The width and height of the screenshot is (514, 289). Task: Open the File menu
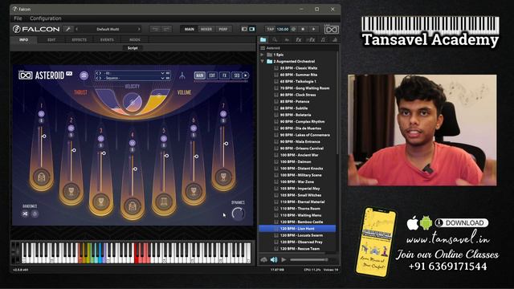pyautogui.click(x=18, y=18)
